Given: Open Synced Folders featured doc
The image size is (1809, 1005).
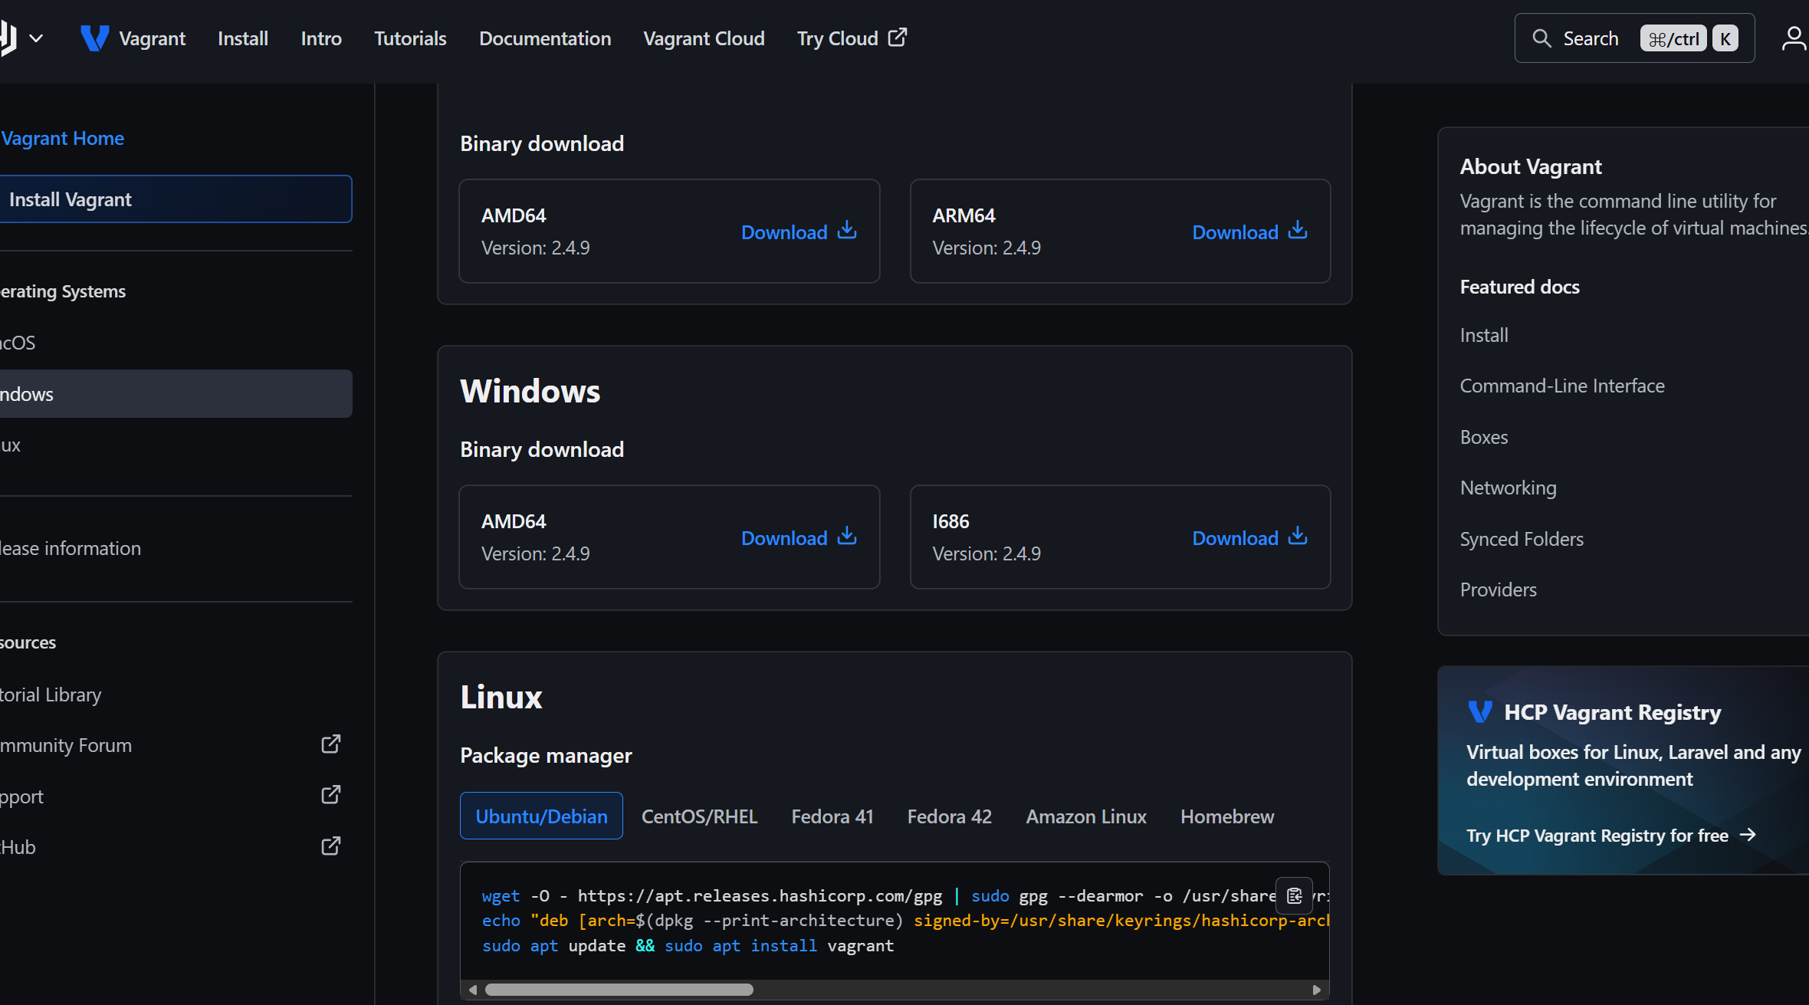Looking at the screenshot, I should (1522, 539).
